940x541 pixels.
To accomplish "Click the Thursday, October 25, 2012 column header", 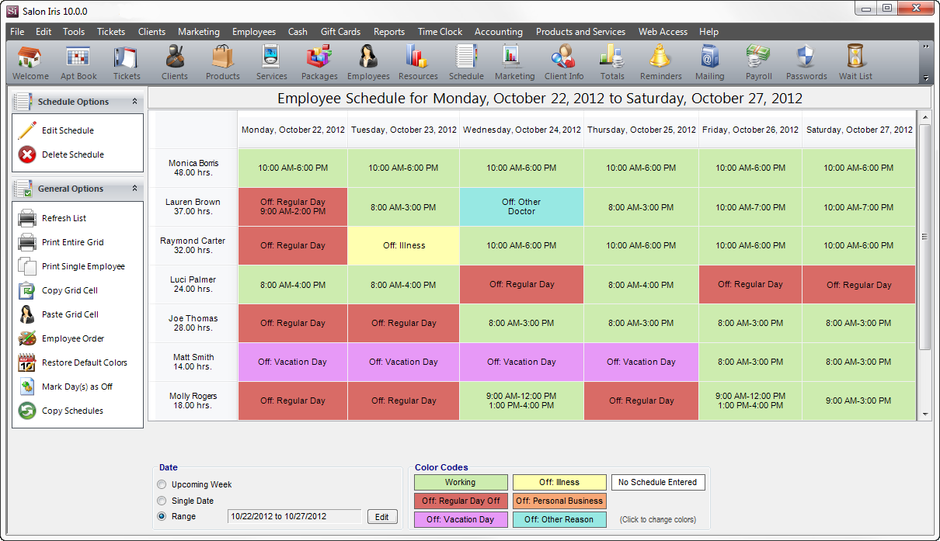I will (641, 130).
